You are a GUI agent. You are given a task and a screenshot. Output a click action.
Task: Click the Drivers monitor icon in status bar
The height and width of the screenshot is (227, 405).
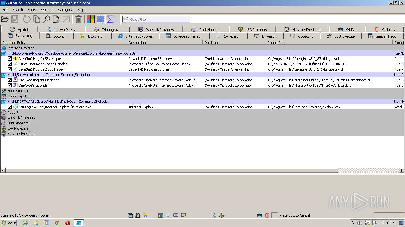click(176, 215)
